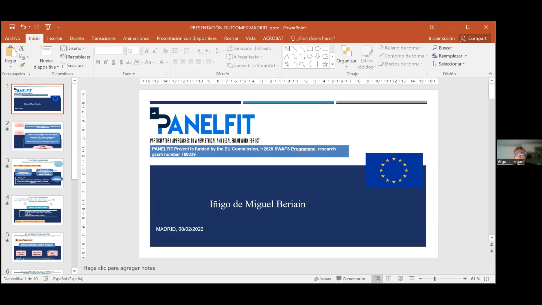Viewport: 542px width, 305px height.
Task: Click the spell check icon in status bar
Action: [x=45, y=279]
